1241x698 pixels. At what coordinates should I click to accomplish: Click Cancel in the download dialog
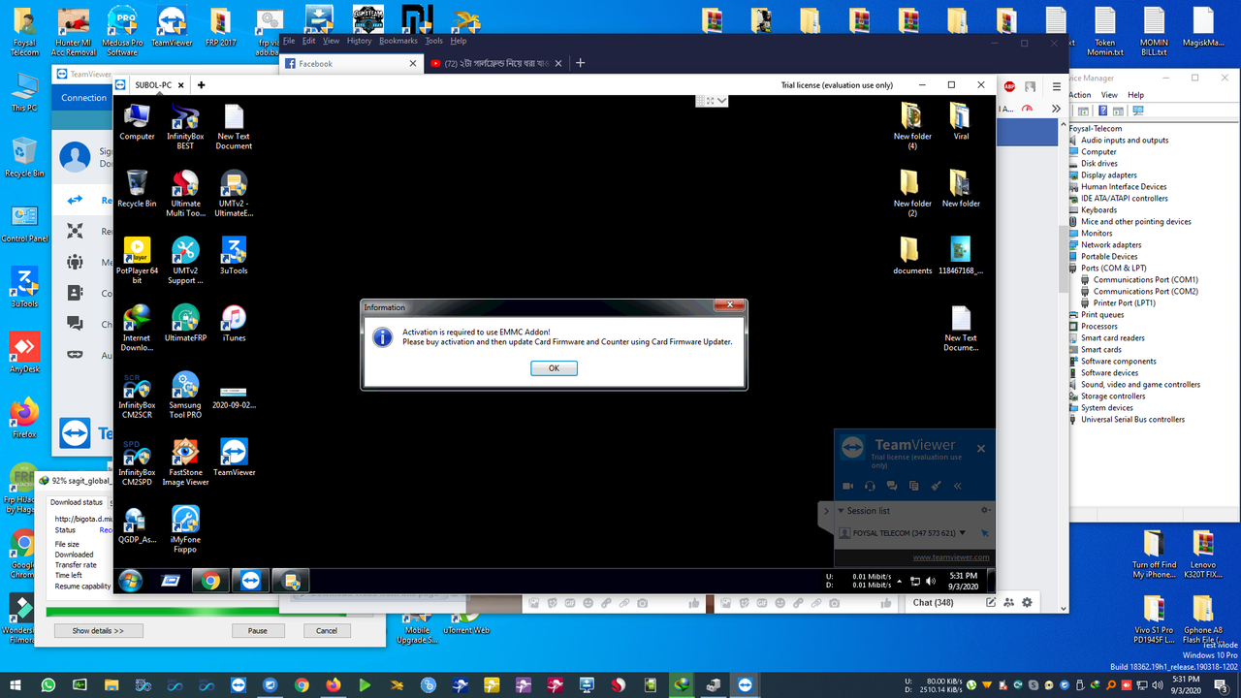pos(327,630)
